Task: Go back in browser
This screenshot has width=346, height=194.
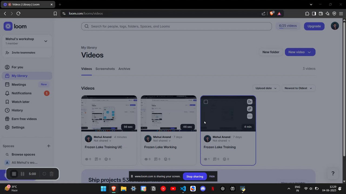Action: click(x=5, y=13)
